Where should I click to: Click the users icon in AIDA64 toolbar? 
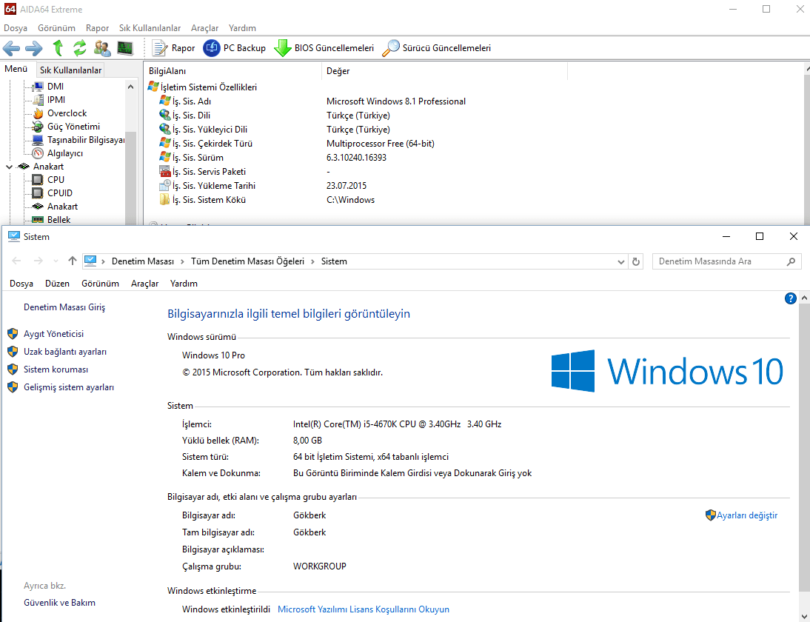tap(102, 48)
